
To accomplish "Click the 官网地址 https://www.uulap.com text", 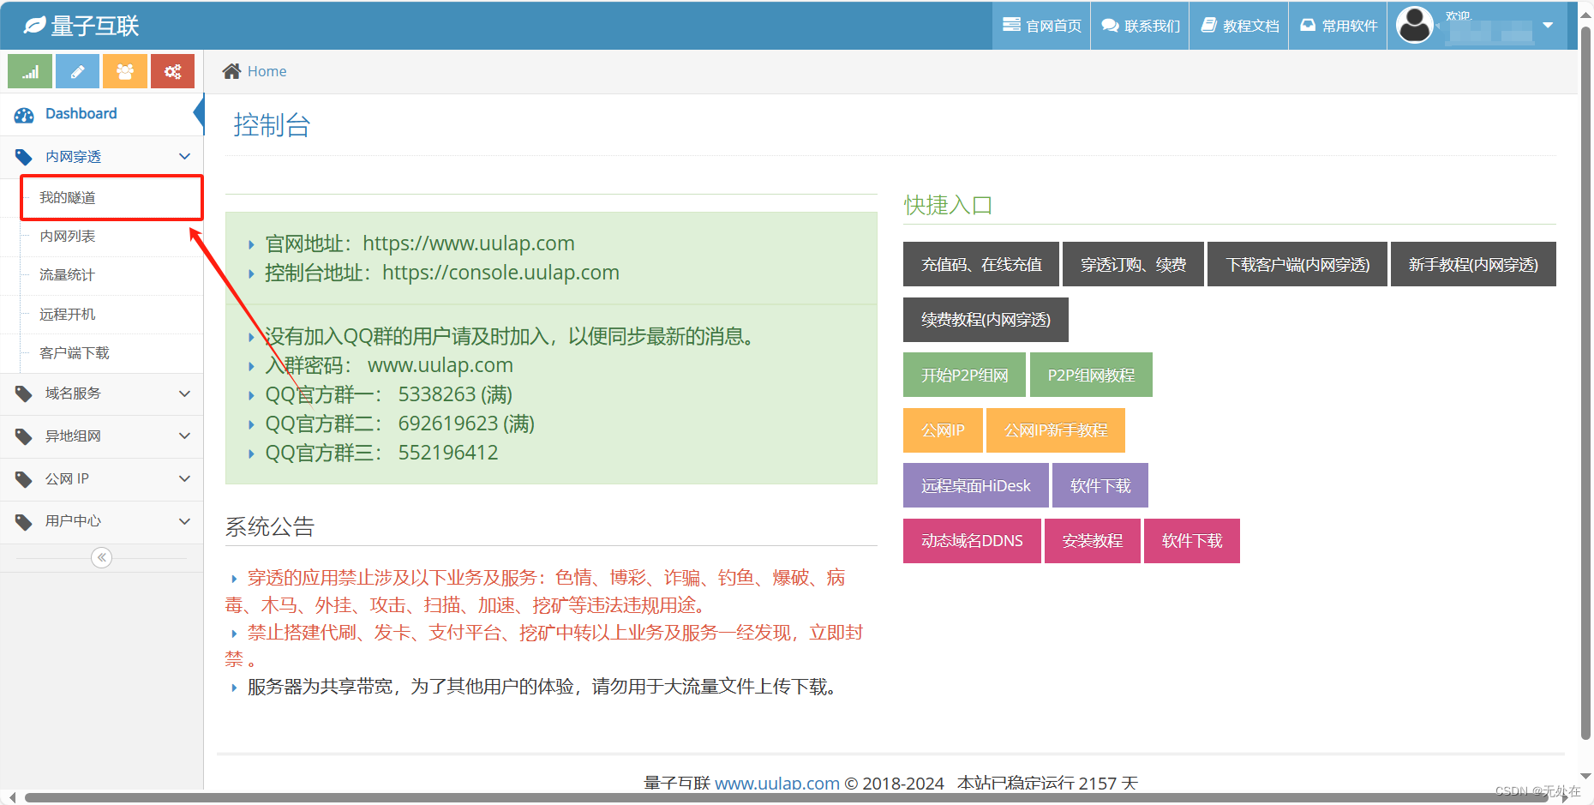I will [420, 243].
